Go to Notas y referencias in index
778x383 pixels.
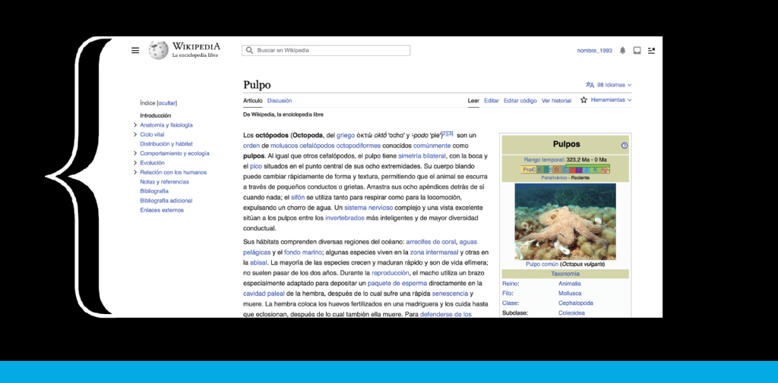point(164,182)
